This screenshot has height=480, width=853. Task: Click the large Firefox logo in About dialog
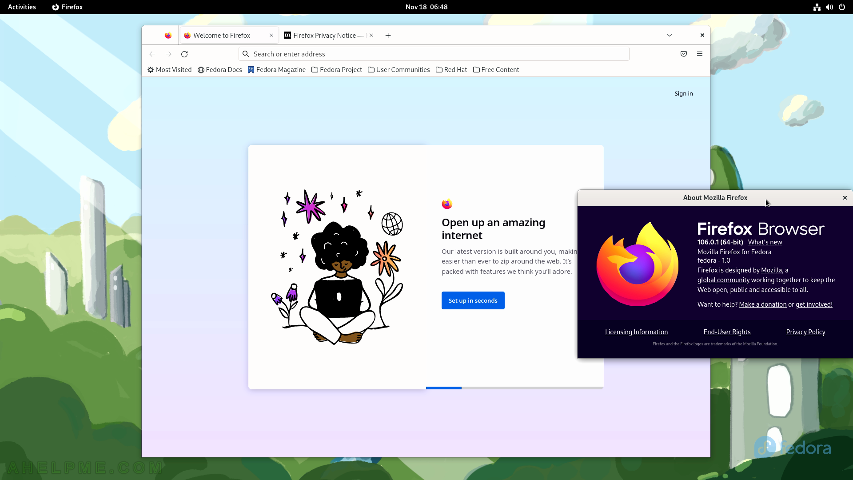(x=638, y=264)
